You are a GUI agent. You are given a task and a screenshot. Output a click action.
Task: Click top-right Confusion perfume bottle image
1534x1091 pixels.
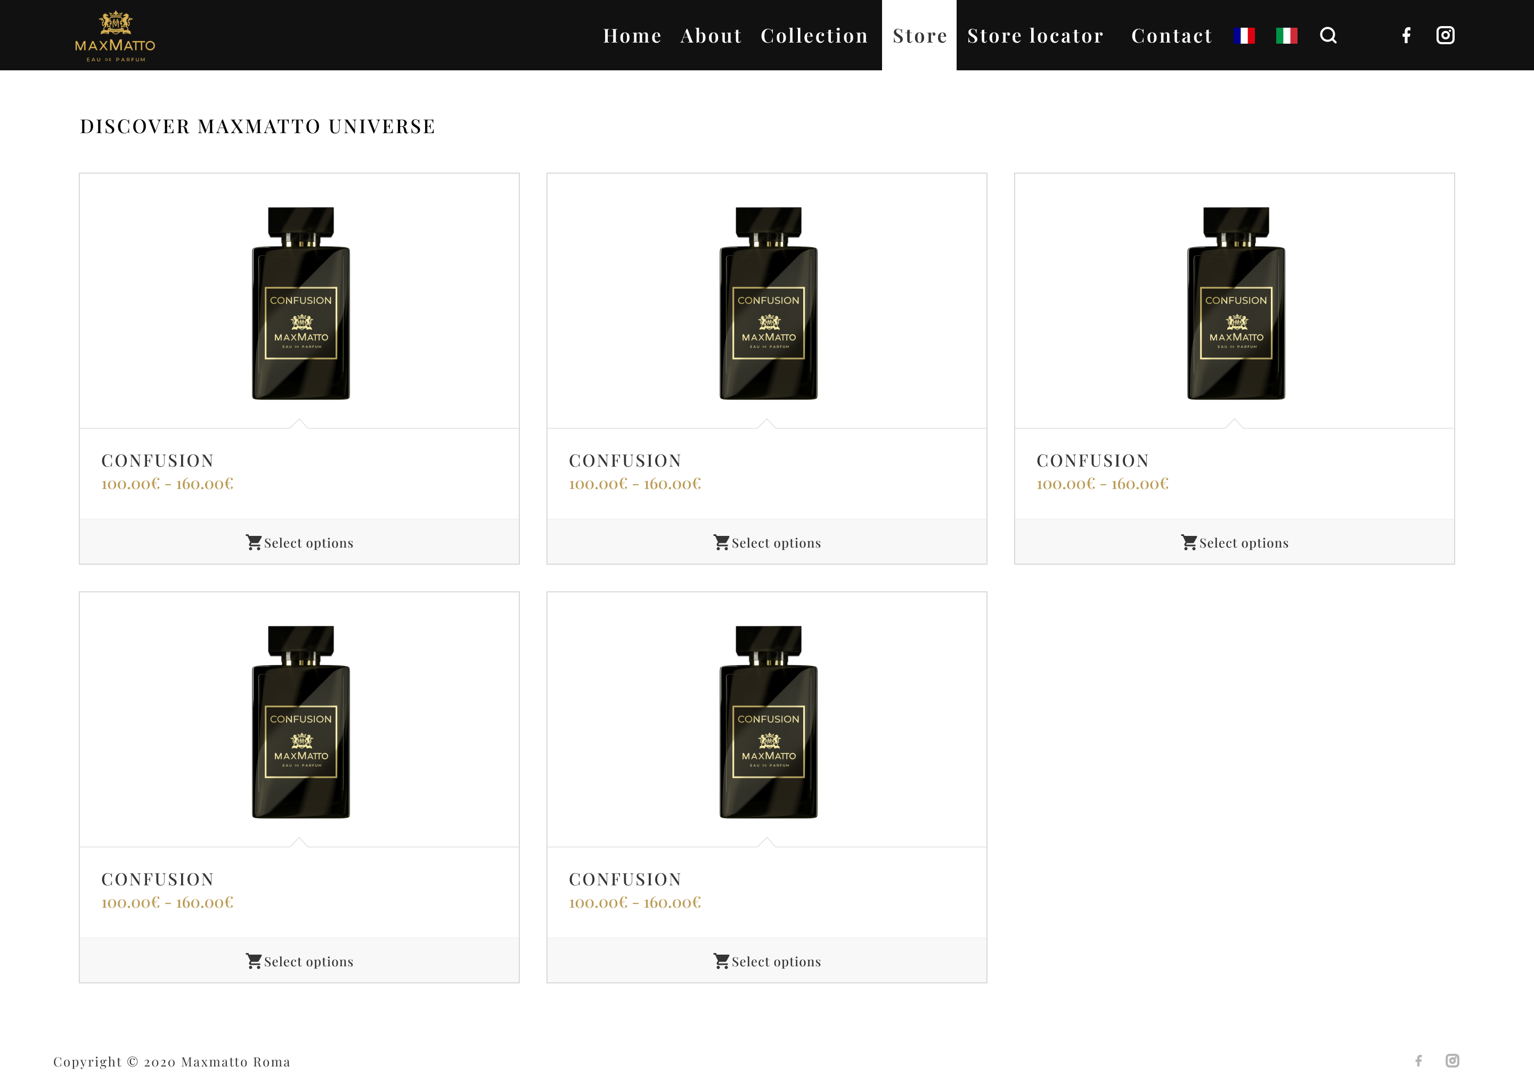[1235, 303]
